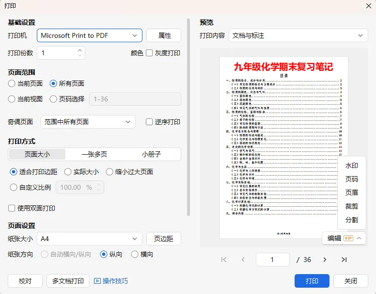Click the settings panel vertical scrollbar
376x294 pixels.
tap(188, 117)
